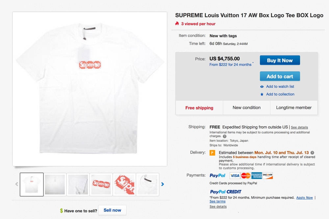Click the orange delivery flag icon
The height and width of the screenshot is (219, 329).
pos(213,153)
